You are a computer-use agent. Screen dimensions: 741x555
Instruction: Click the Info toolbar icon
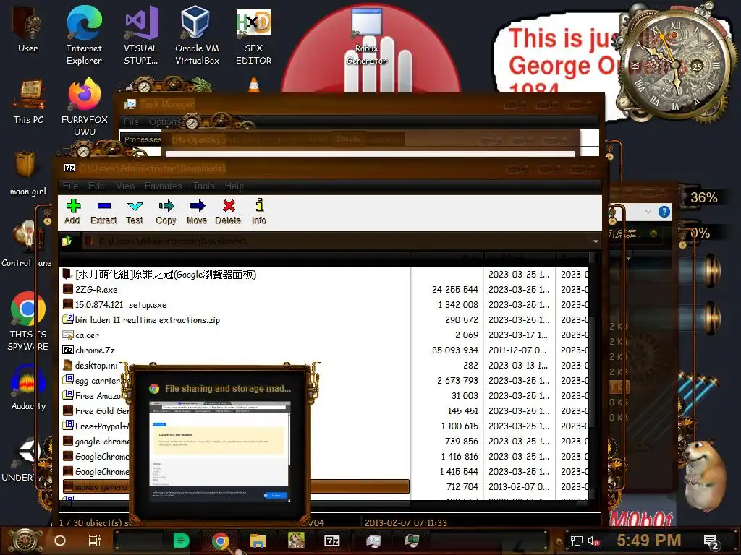click(259, 212)
